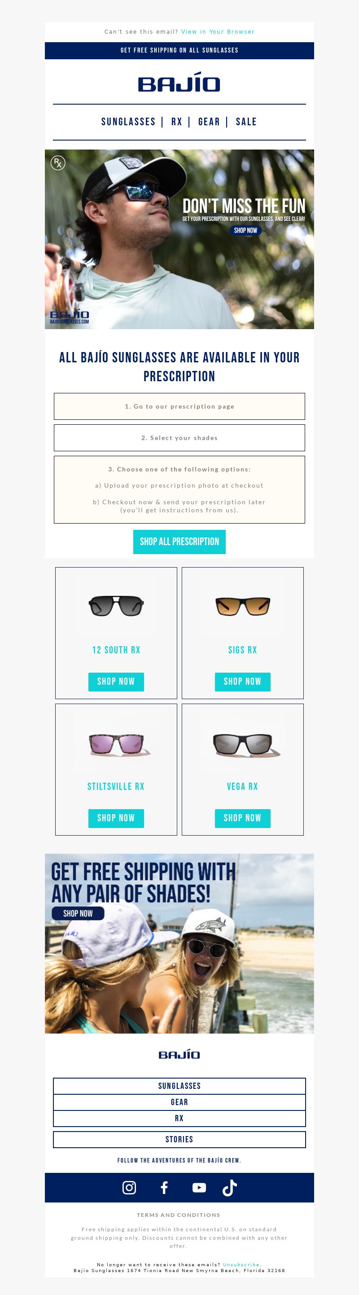Viewport: 359px width, 1295px height.
Task: Click Shop All Prescription button
Action: [x=179, y=542]
